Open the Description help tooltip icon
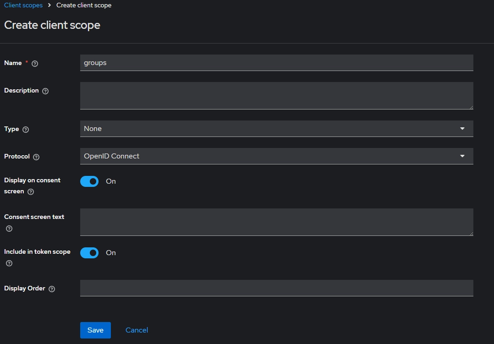This screenshot has width=494, height=344. point(45,91)
